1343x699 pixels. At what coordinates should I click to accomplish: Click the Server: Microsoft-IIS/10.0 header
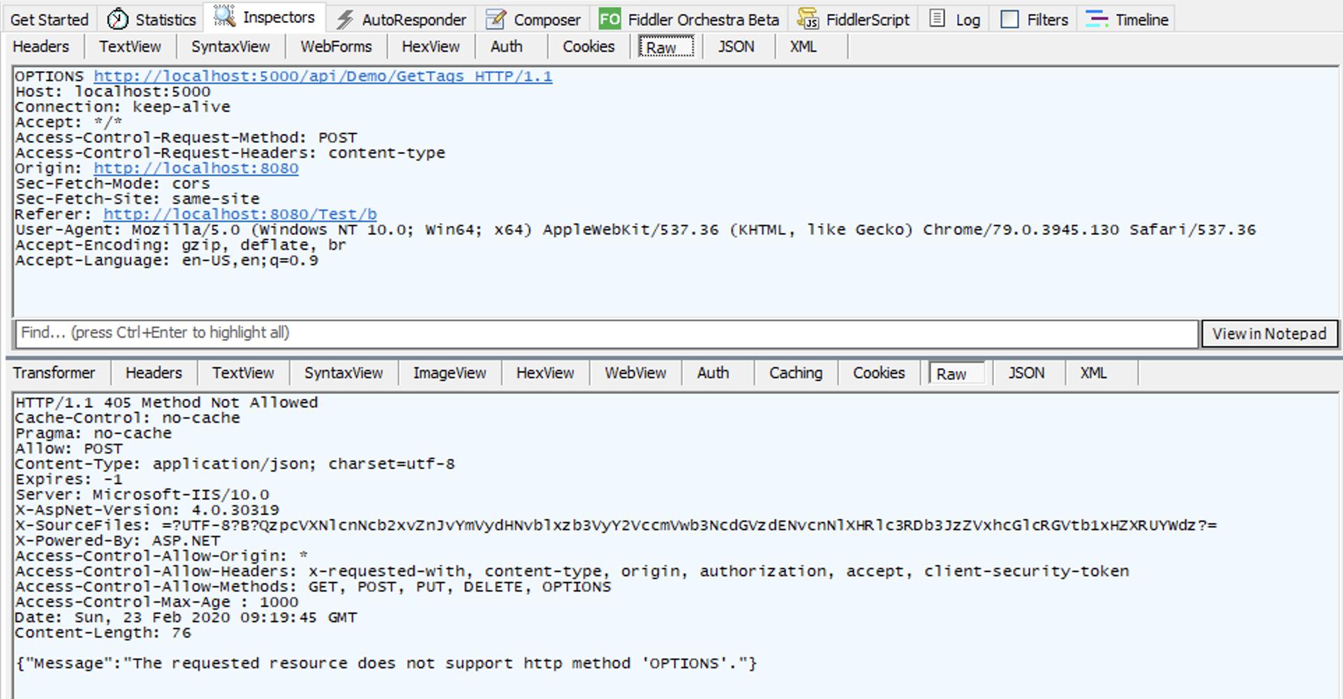coord(142,495)
